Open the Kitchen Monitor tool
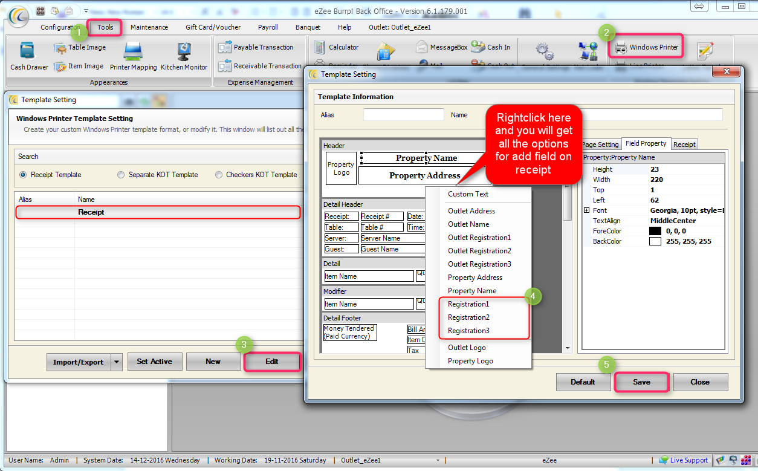The image size is (758, 471). (184, 56)
